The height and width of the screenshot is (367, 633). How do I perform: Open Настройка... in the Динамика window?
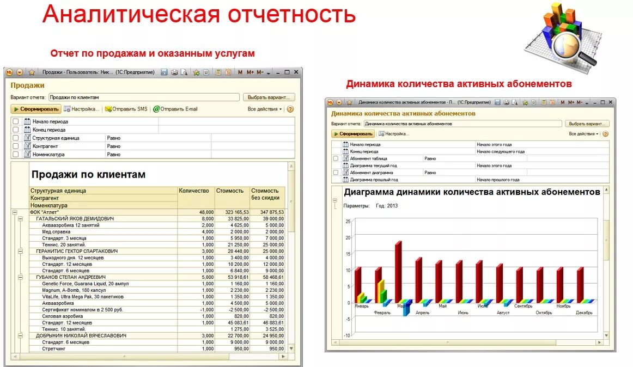click(394, 133)
